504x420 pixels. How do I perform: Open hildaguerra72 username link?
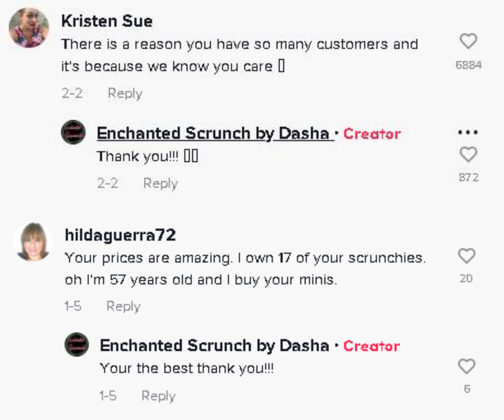tap(120, 236)
